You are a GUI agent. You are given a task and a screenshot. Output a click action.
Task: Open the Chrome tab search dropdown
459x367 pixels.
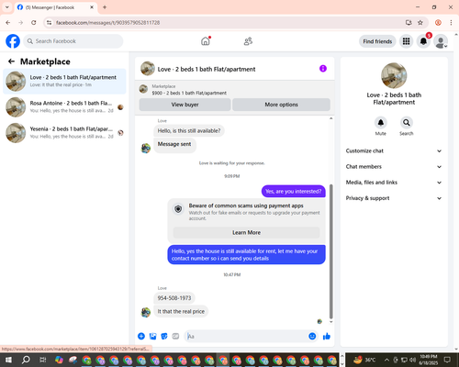7,7
